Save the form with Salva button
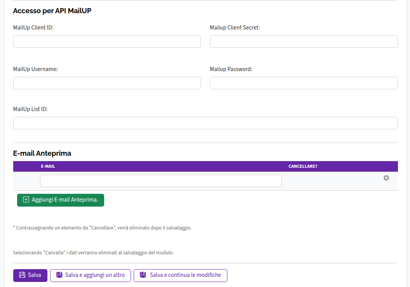The width and height of the screenshot is (410, 287). (x=30, y=275)
